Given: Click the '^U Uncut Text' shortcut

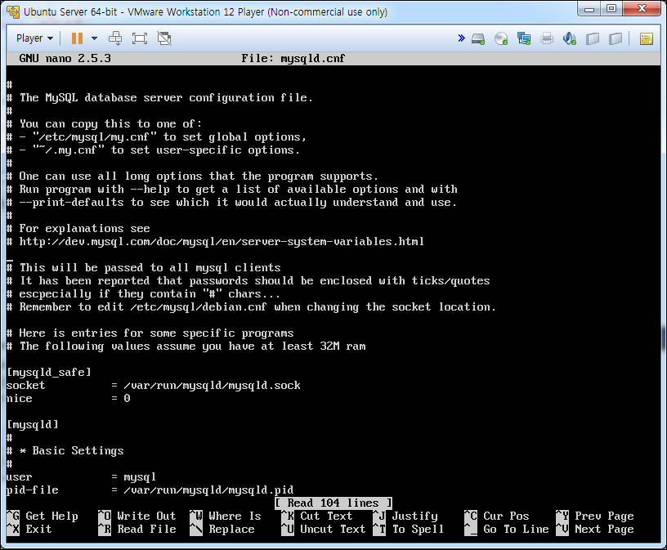Looking at the screenshot, I should pyautogui.click(x=324, y=529).
